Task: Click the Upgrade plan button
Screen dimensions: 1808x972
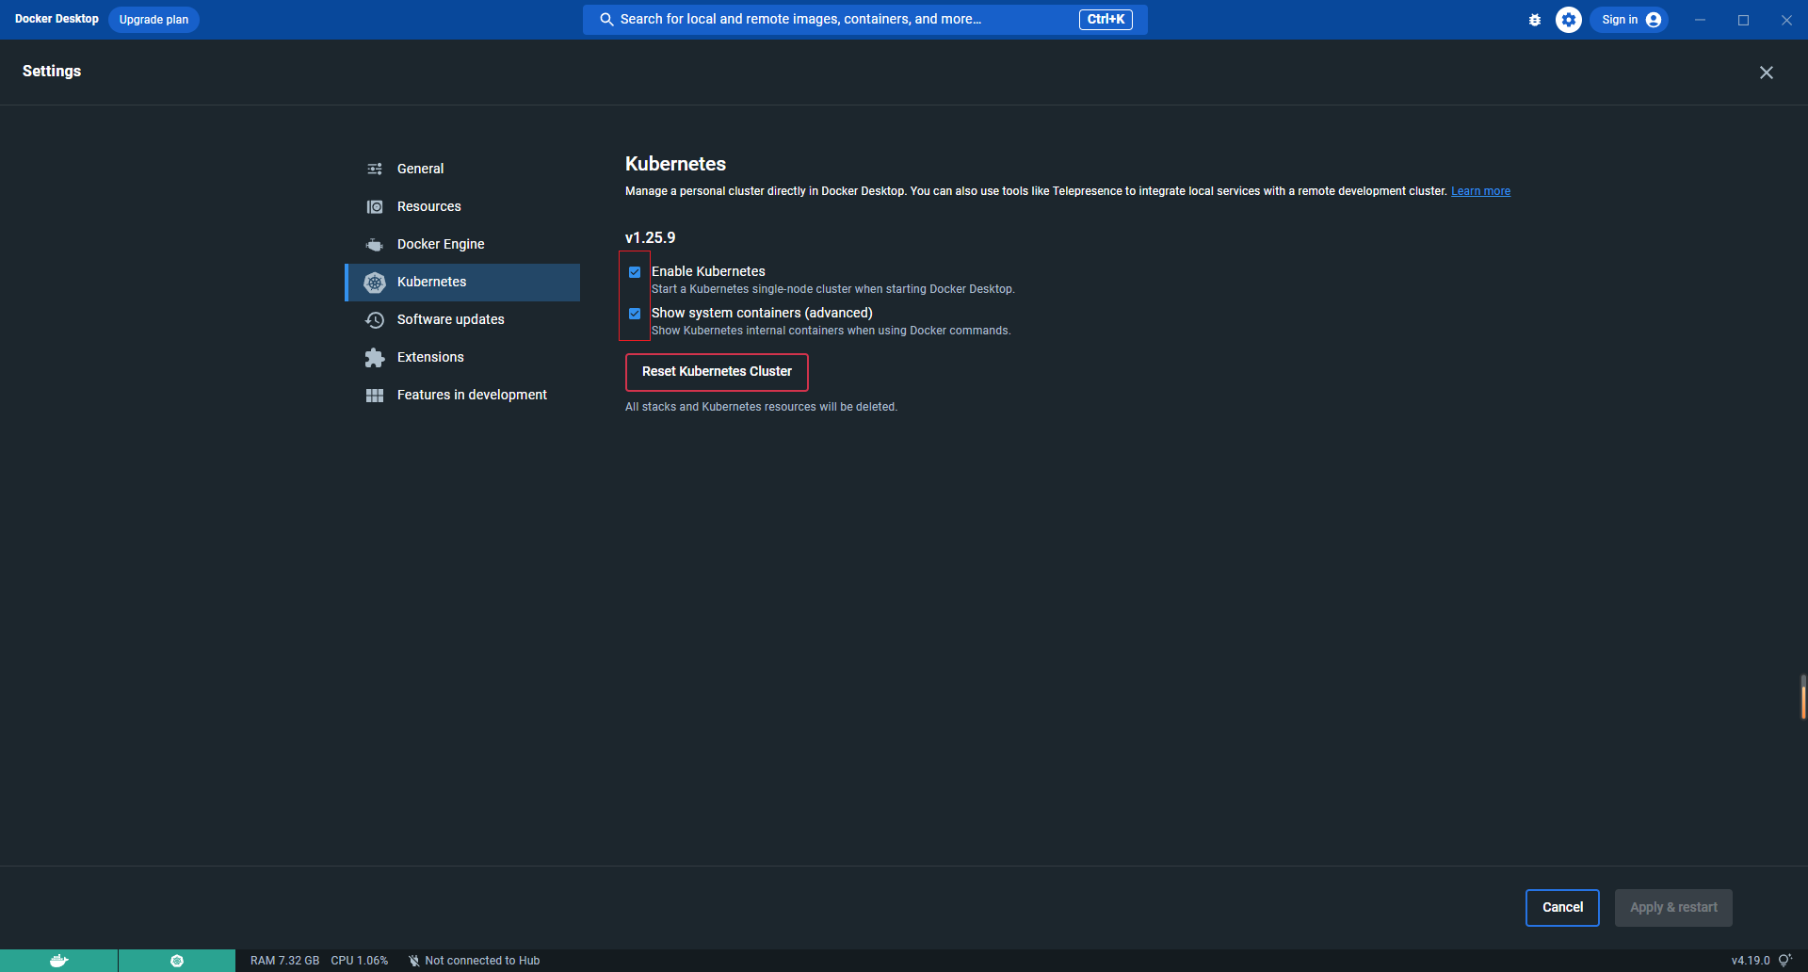Action: click(x=153, y=20)
